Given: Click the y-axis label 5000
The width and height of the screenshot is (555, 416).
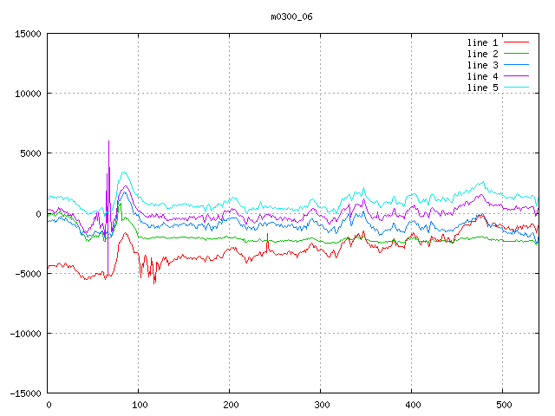Looking at the screenshot, I should point(31,153).
